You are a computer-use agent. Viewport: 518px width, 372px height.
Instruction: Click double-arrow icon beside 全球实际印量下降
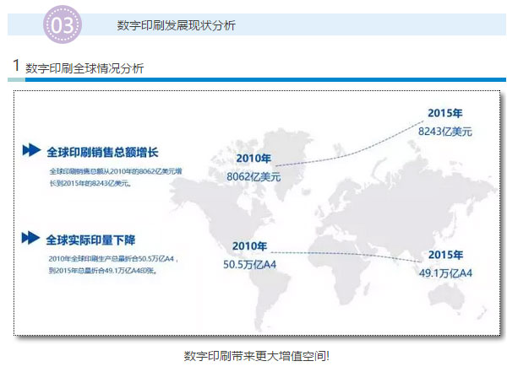pos(31,237)
